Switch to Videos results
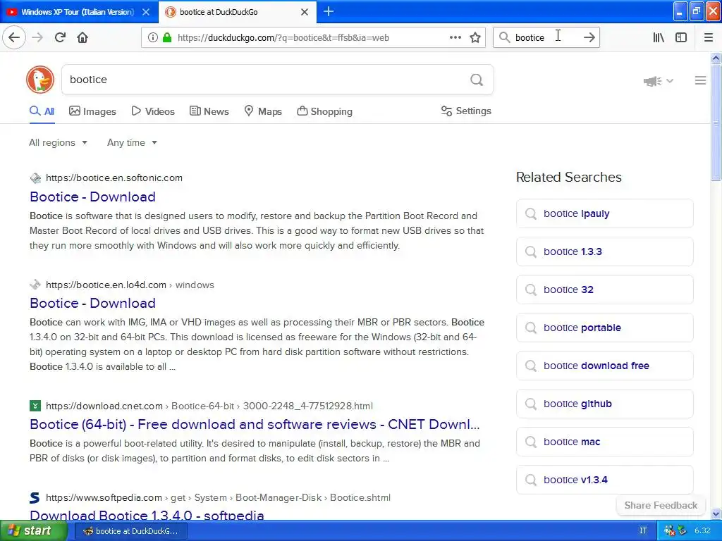The height and width of the screenshot is (541, 722). point(153,111)
